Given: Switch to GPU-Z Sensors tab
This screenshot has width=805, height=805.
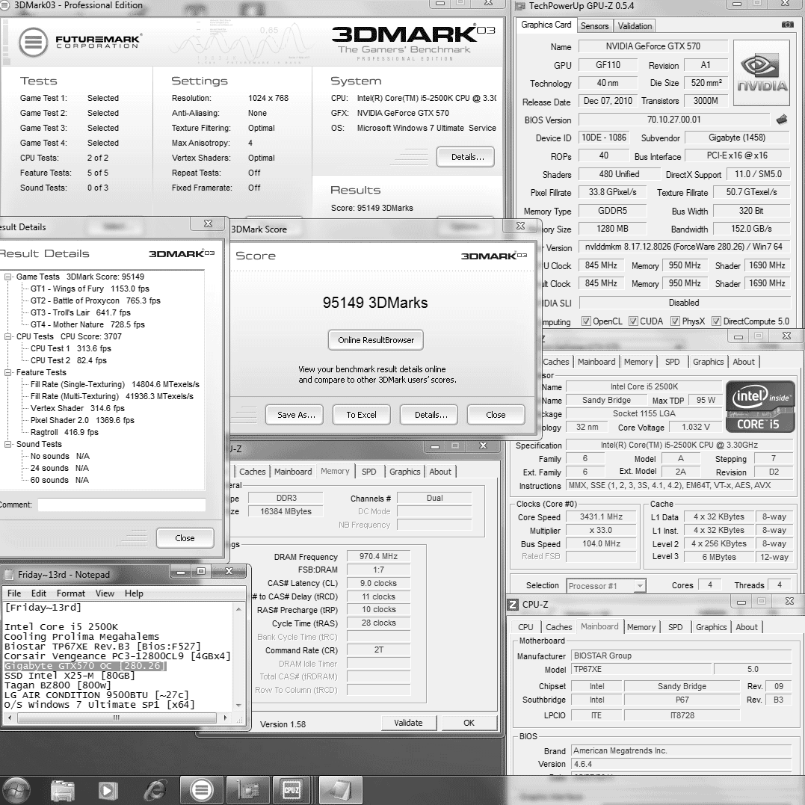Looking at the screenshot, I should pos(594,25).
